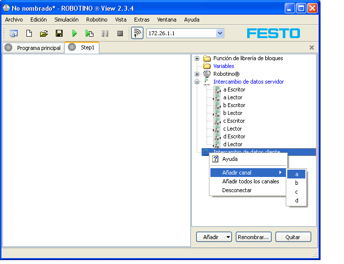Viewport: 344px width, 264px height.
Task: Open the Vista menu
Action: [121, 20]
